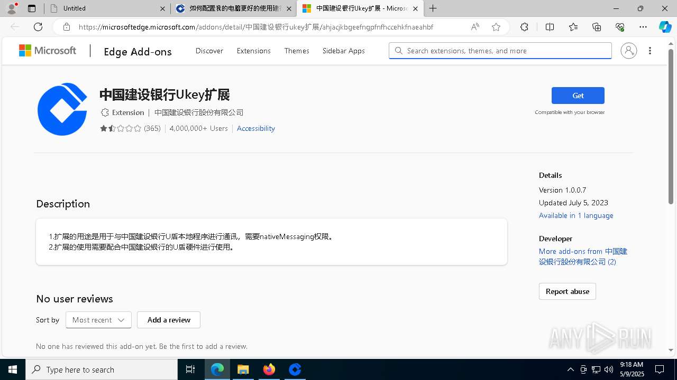The width and height of the screenshot is (677, 380).
Task: Open Edge Settings and more menu
Action: click(643, 27)
